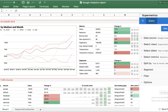Viewport: 168px width, 112px height.
Task: Expand the Select views section
Action: (x=153, y=44)
